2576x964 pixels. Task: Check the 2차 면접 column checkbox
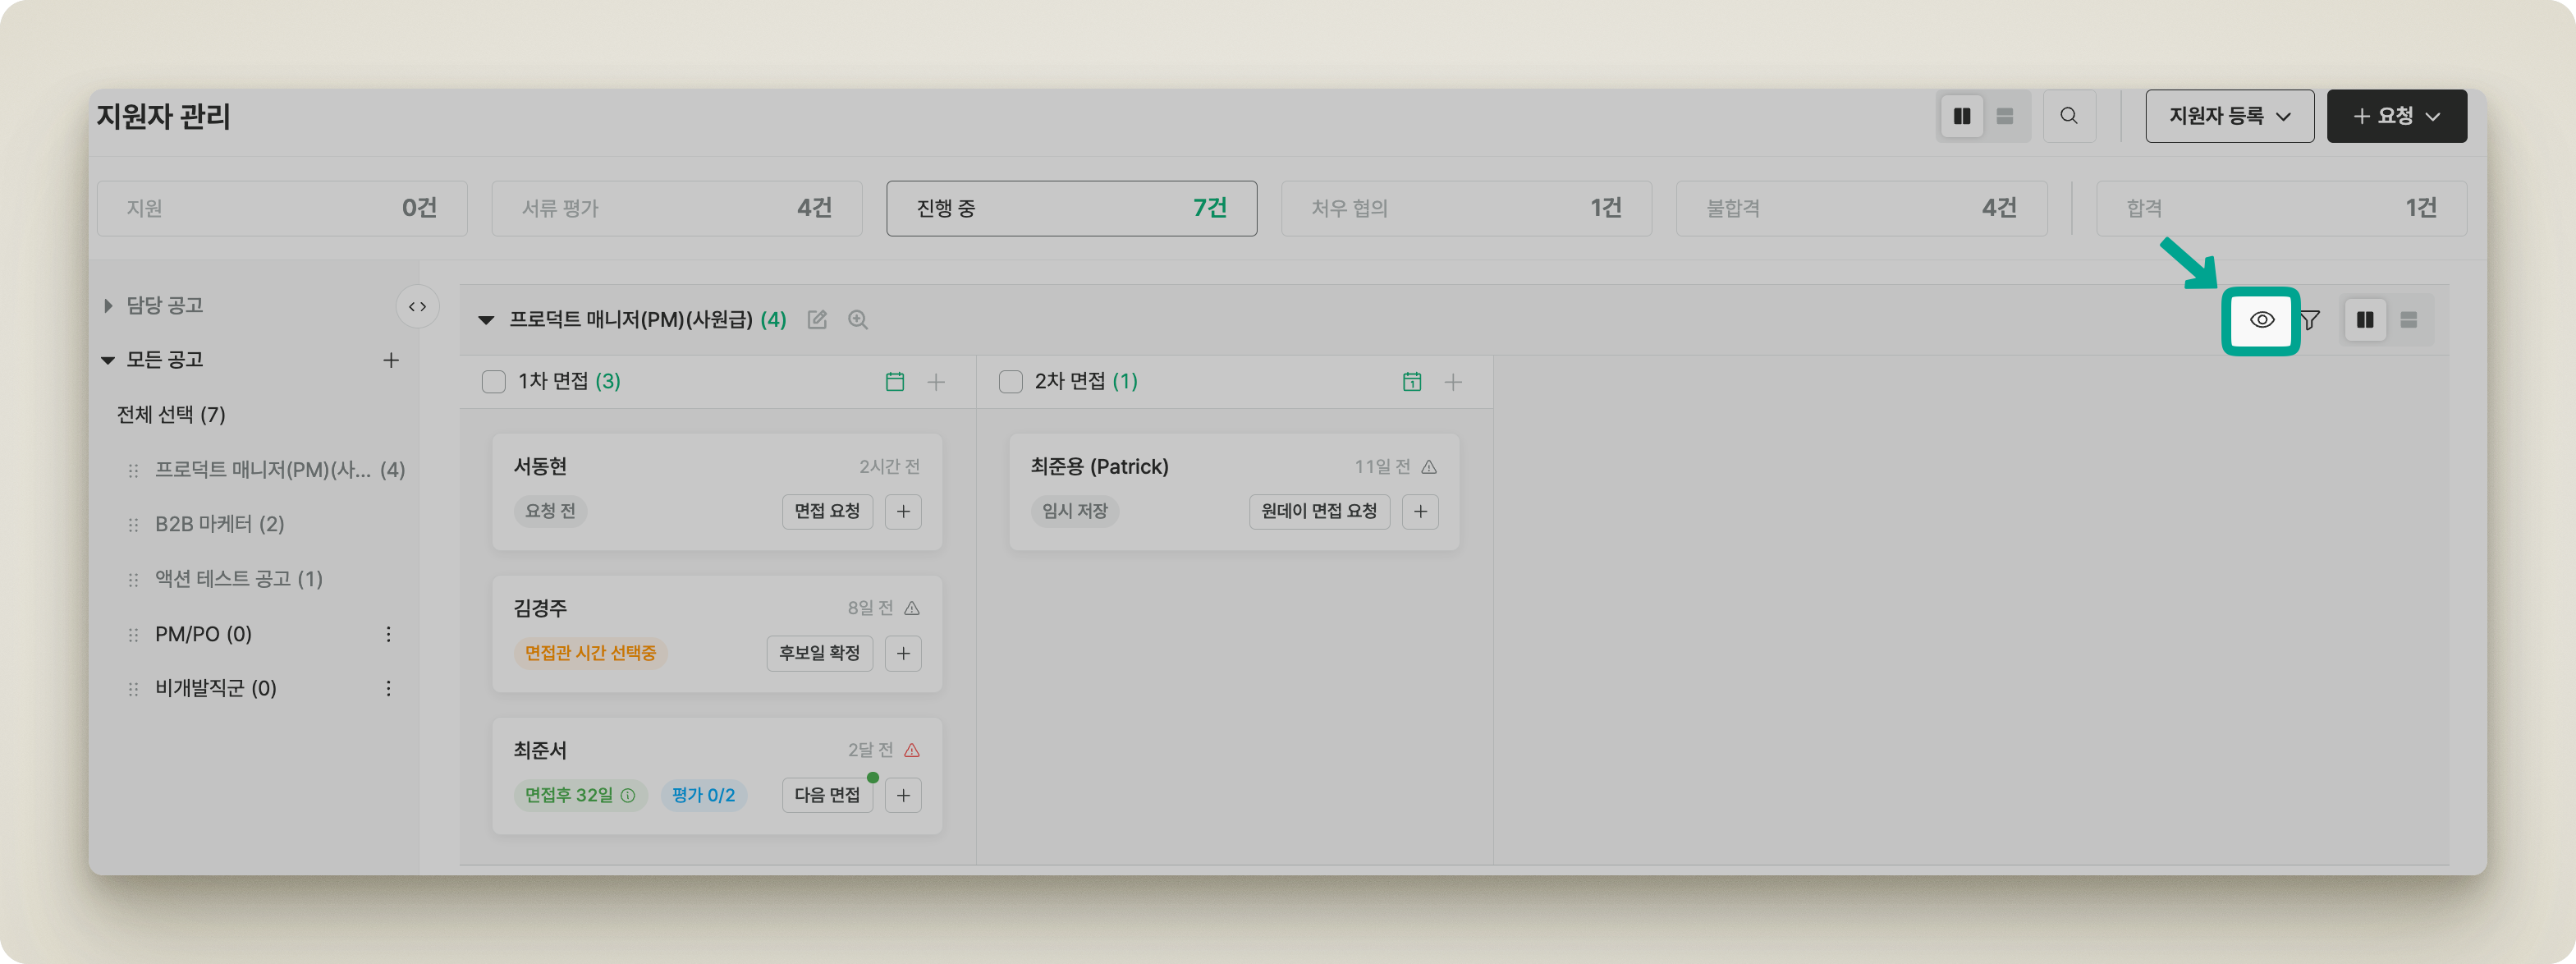[x=1011, y=382]
